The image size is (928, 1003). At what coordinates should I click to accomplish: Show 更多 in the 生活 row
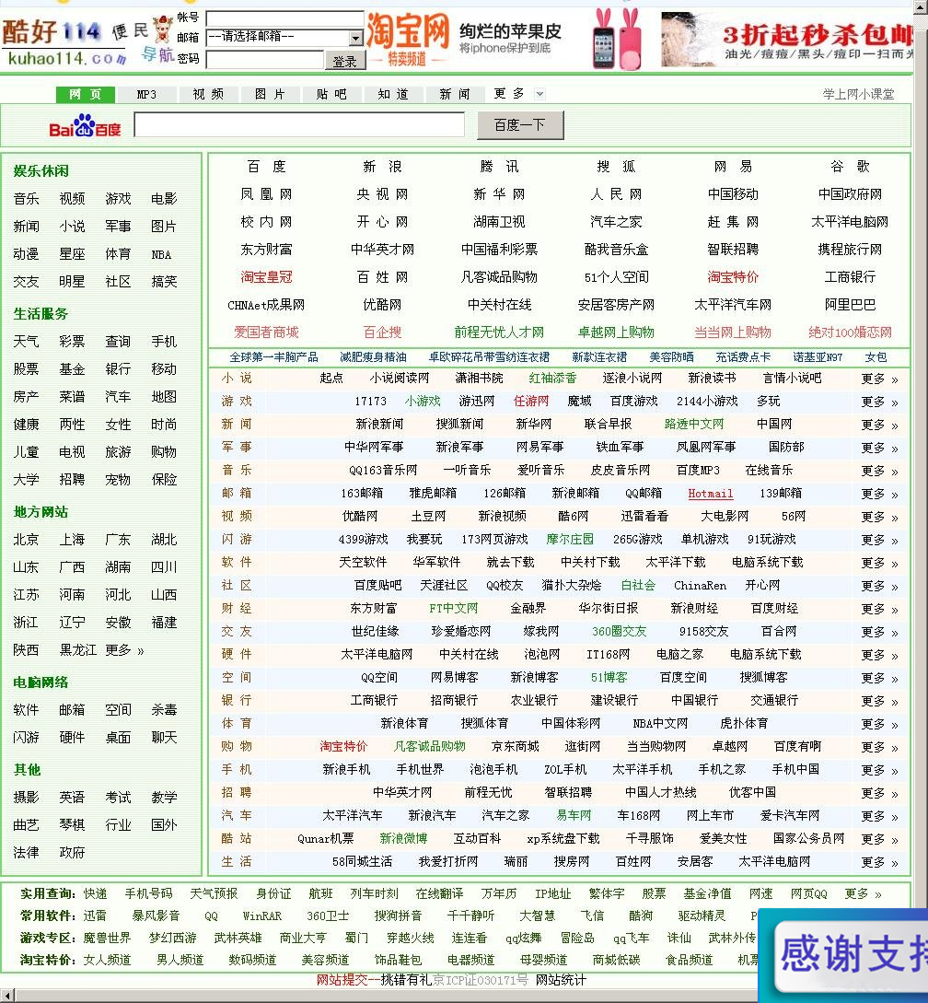[879, 862]
